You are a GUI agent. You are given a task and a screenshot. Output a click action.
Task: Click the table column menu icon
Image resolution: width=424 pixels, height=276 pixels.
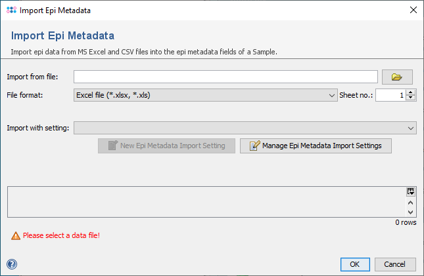[411, 191]
